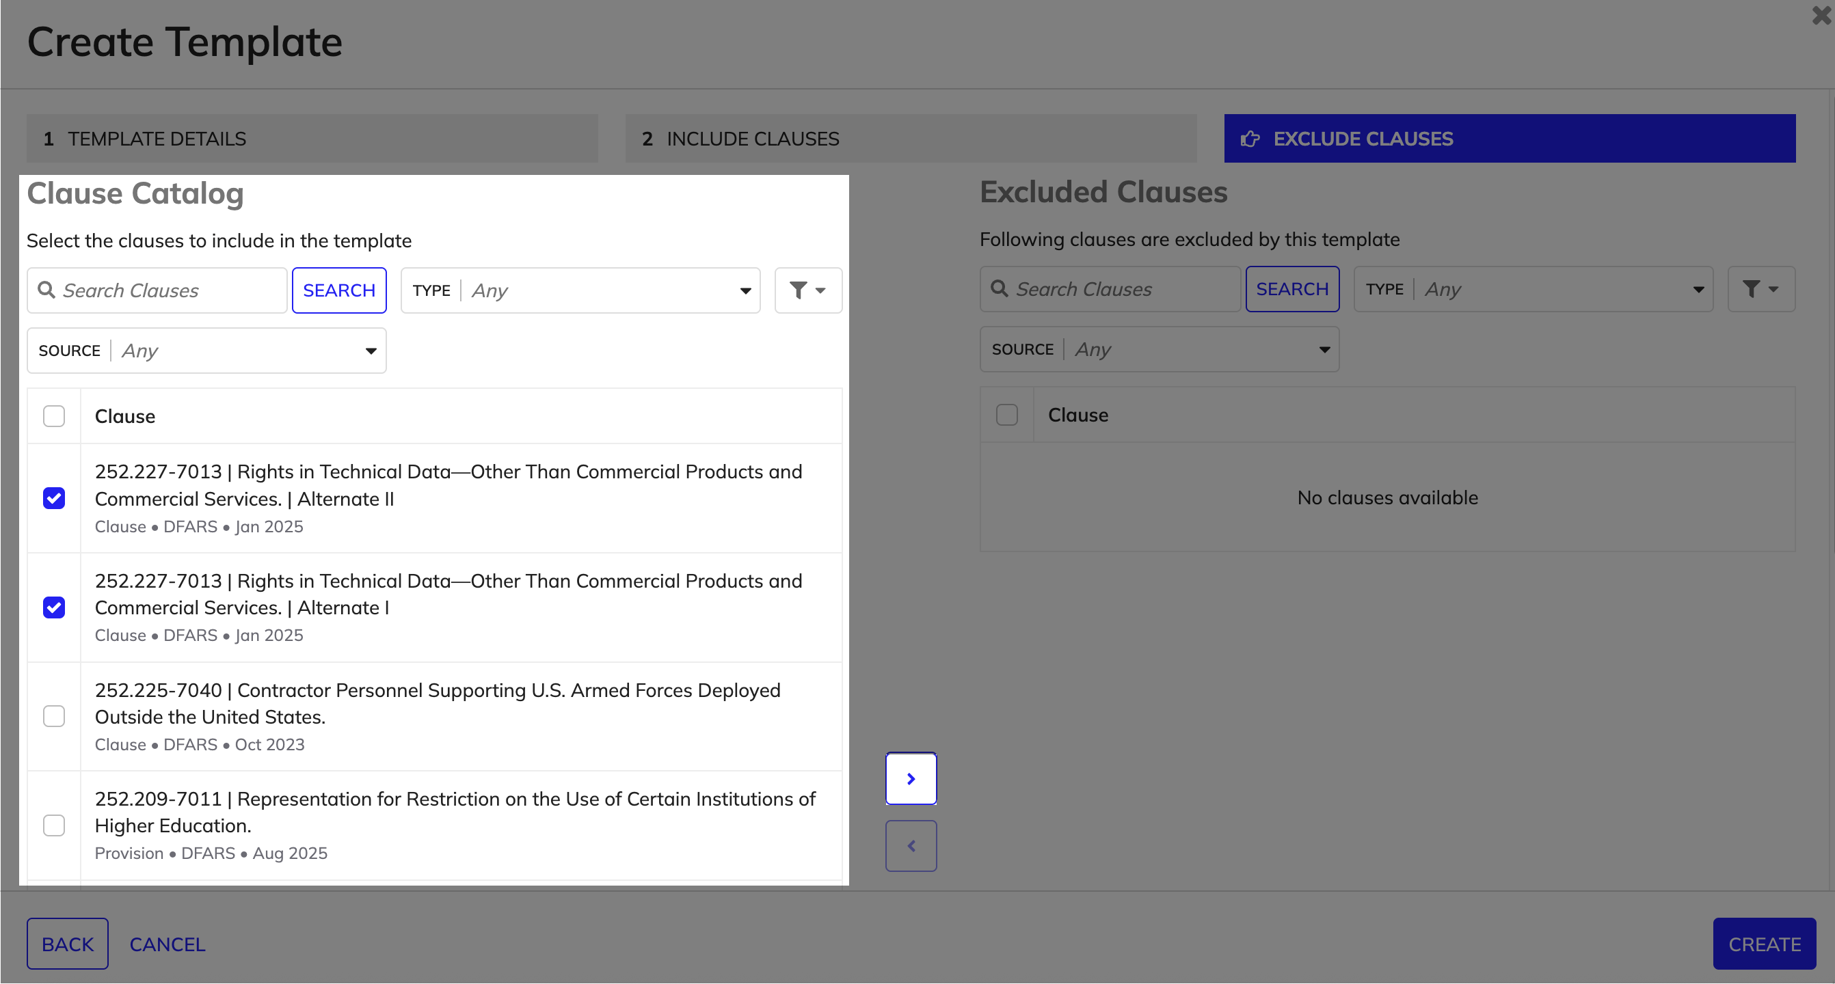The height and width of the screenshot is (984, 1835).
Task: Open the SOURCE dropdown in Clause Catalog
Action: pyautogui.click(x=206, y=351)
